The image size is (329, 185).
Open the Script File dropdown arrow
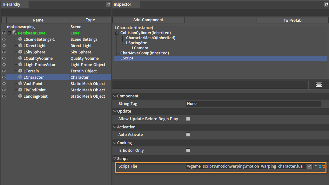[309, 166]
